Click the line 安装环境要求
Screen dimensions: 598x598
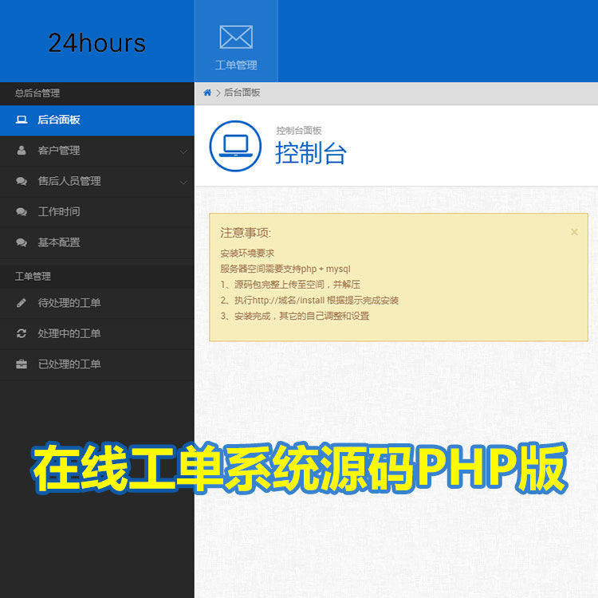[x=247, y=254]
